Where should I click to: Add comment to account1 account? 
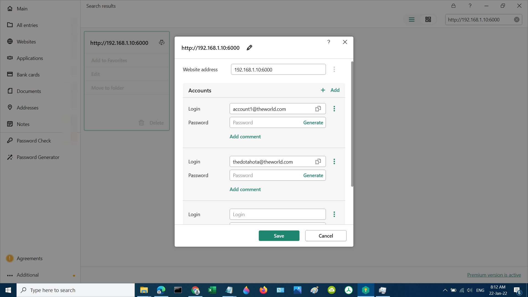pyautogui.click(x=245, y=136)
